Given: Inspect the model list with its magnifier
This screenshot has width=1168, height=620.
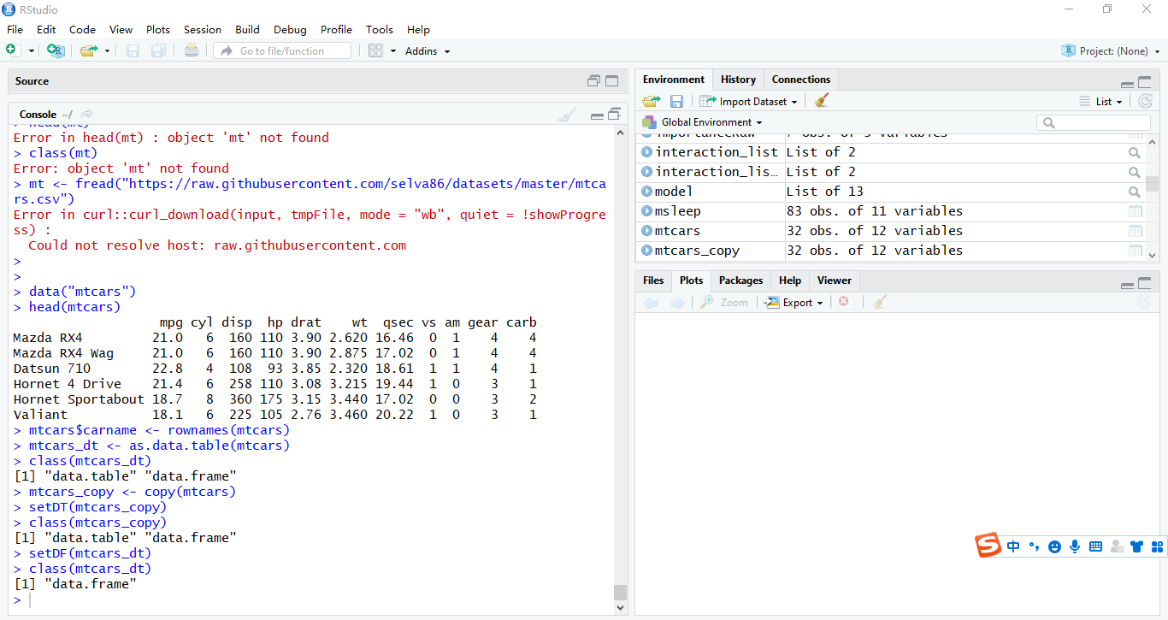Looking at the screenshot, I should pyautogui.click(x=1134, y=191).
